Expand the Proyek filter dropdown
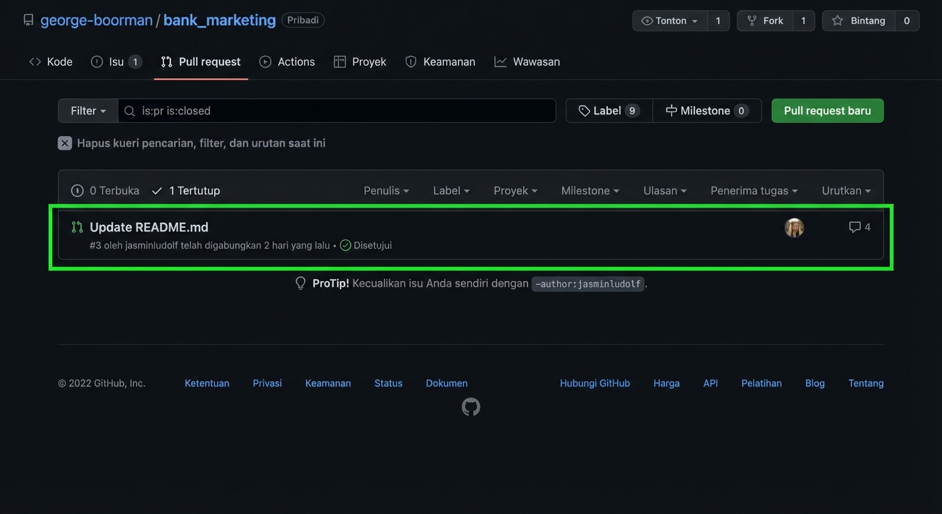This screenshot has width=942, height=514. 515,191
